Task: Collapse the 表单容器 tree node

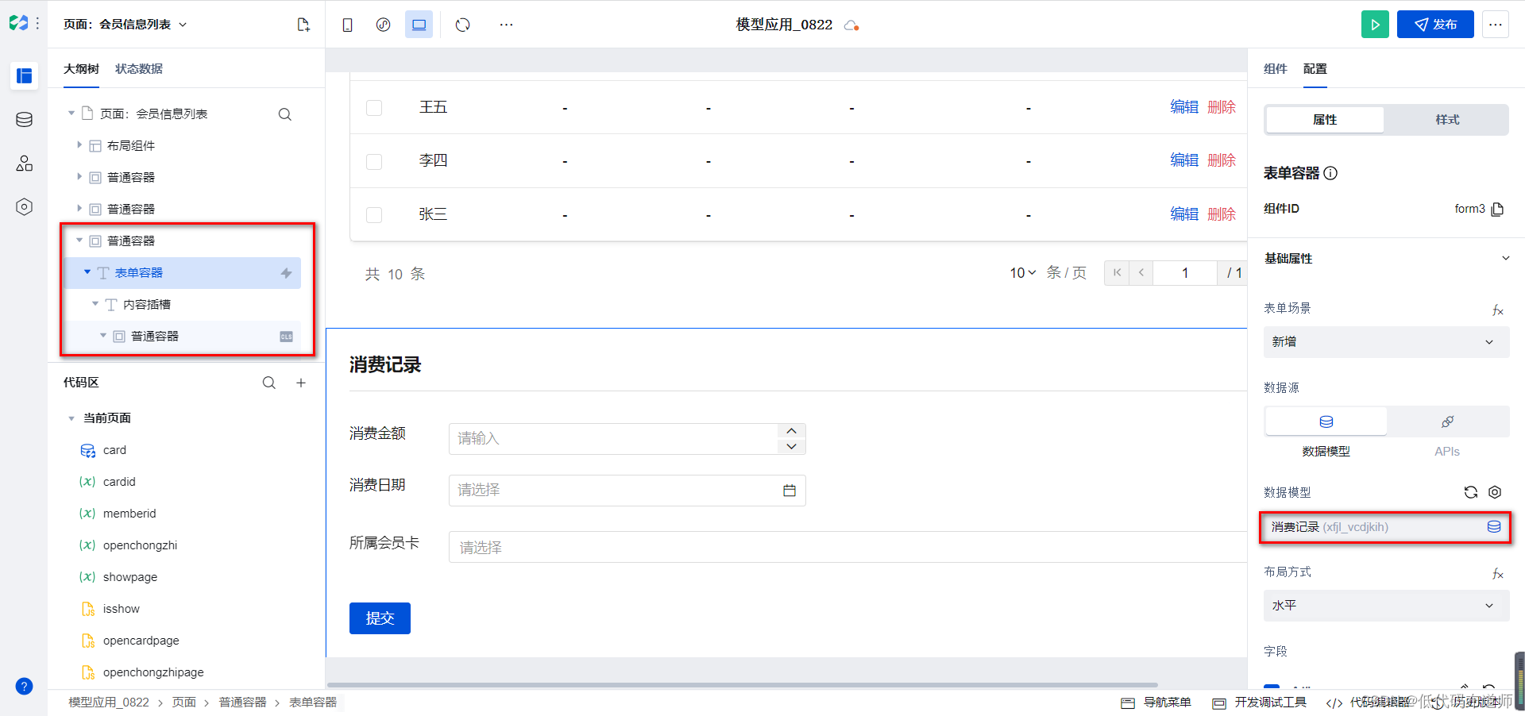Action: (87, 272)
